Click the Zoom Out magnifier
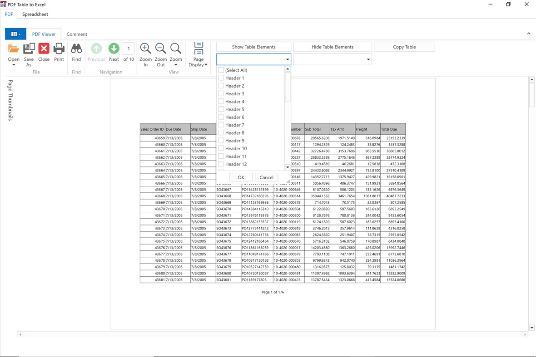536x357 pixels. pyautogui.click(x=161, y=49)
